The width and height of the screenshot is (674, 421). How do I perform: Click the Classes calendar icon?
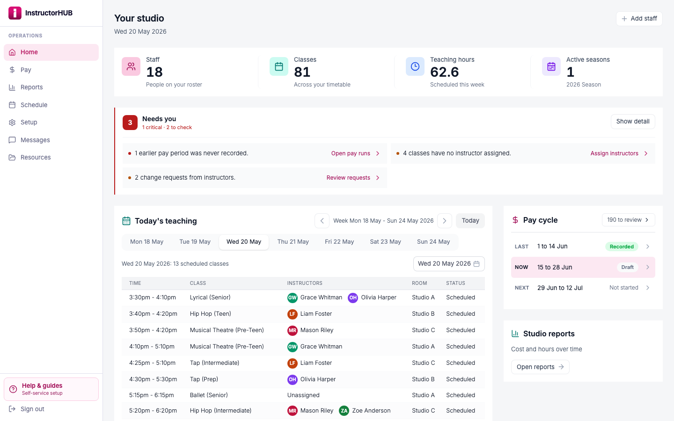(x=279, y=66)
